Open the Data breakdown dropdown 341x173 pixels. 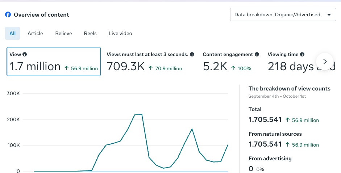(283, 14)
